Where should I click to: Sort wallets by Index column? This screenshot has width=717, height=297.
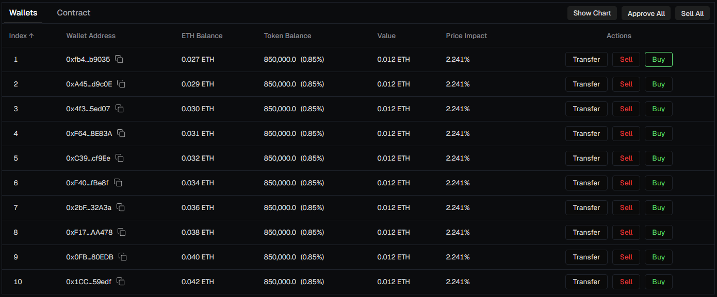click(x=22, y=36)
